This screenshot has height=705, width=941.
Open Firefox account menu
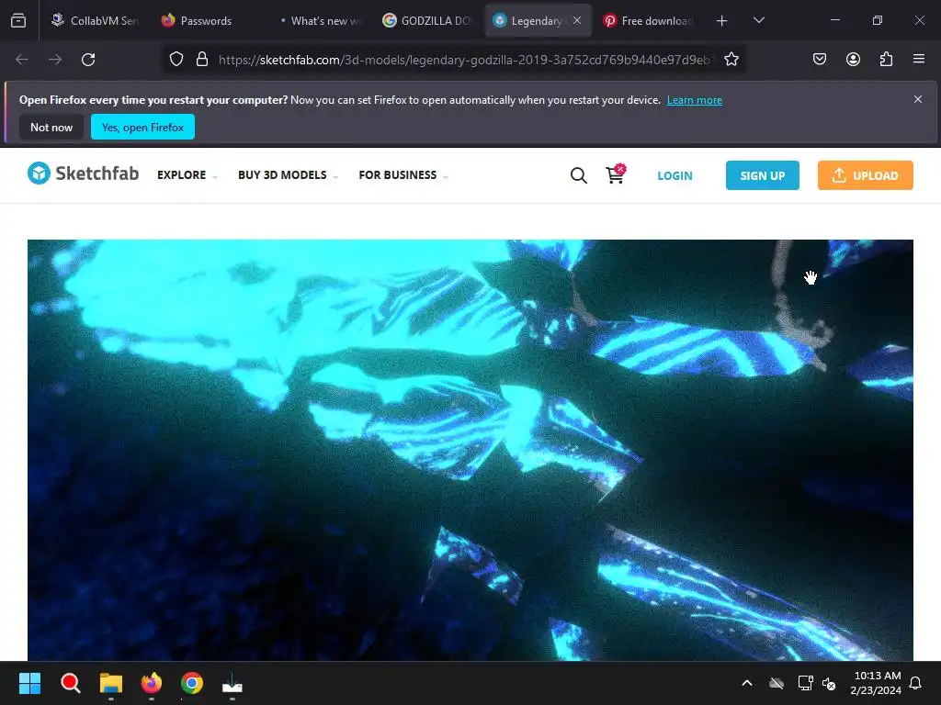pyautogui.click(x=853, y=60)
